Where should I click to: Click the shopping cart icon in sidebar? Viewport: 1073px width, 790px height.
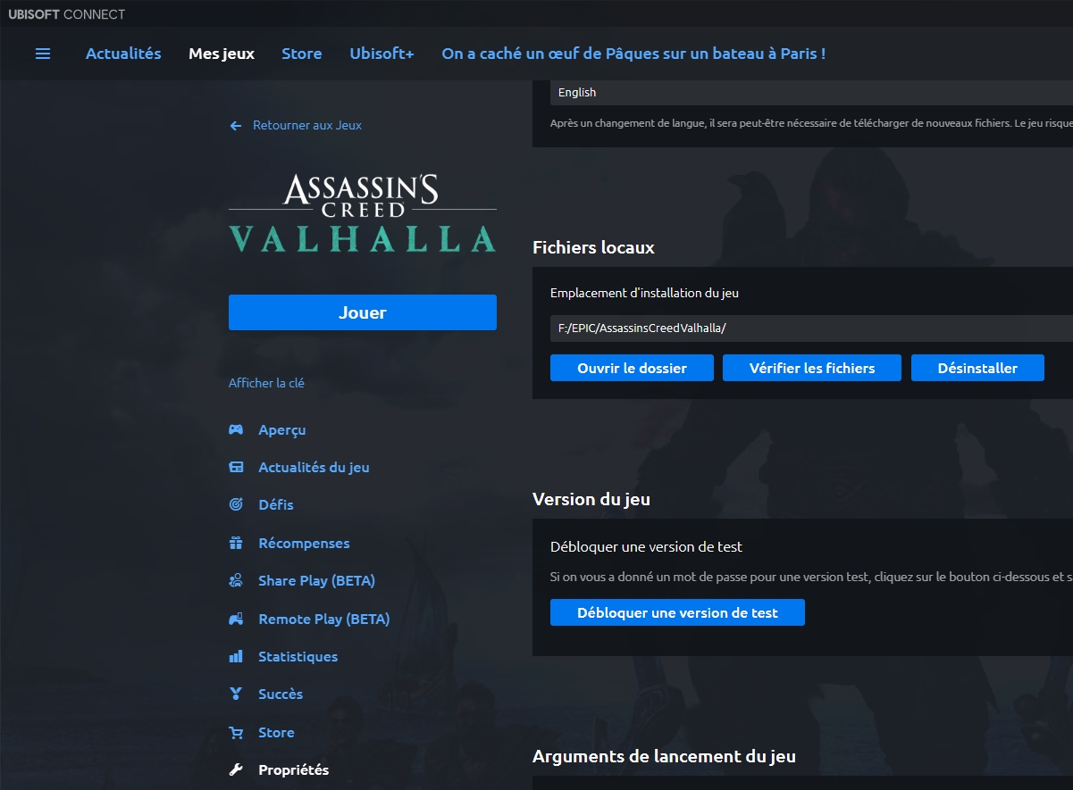click(x=236, y=732)
